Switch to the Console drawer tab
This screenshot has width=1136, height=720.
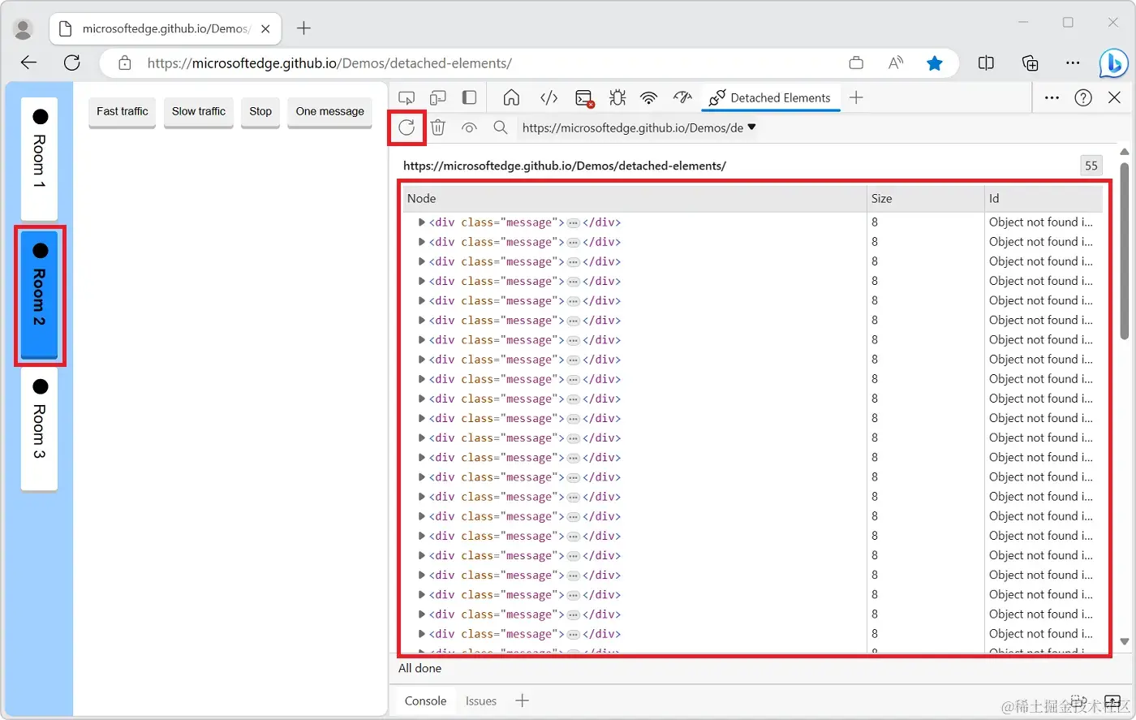pos(426,701)
